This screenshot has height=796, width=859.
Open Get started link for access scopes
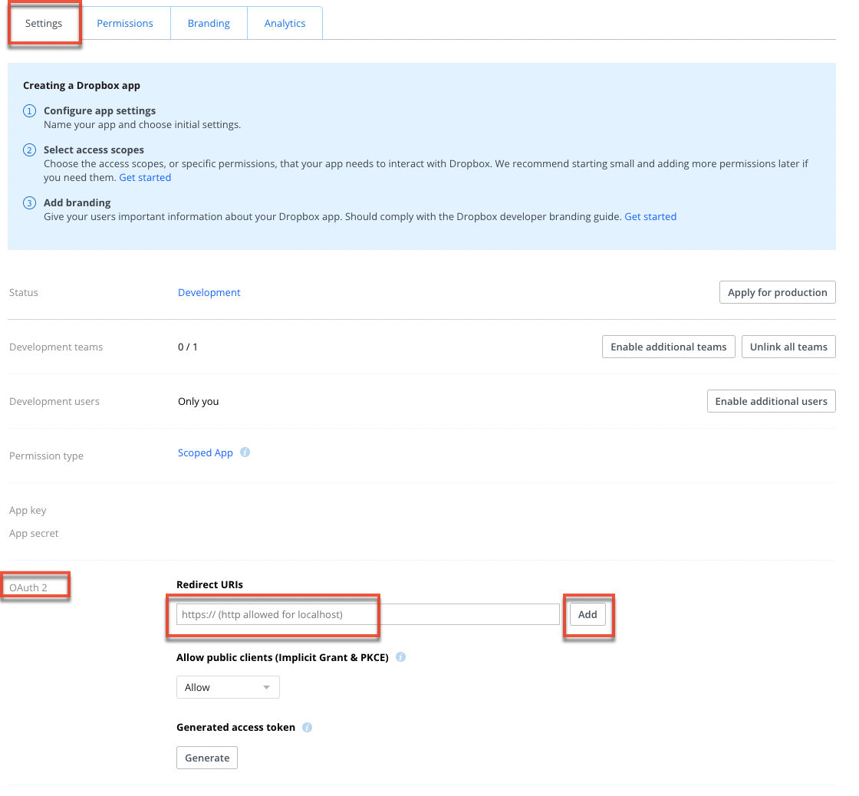145,177
